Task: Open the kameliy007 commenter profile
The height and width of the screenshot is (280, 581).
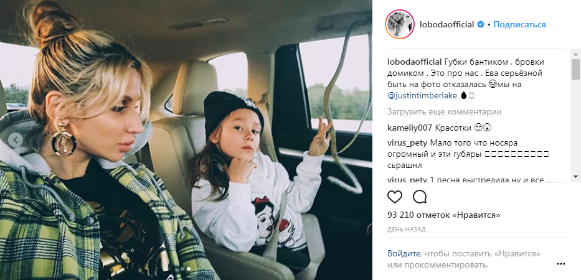Action: (x=410, y=128)
